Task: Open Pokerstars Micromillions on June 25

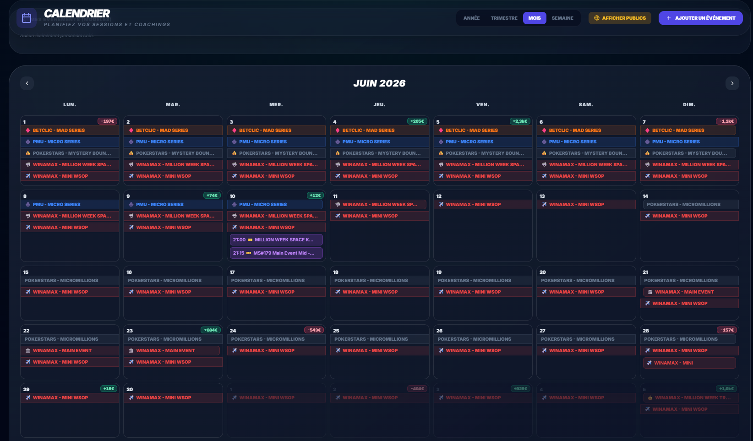Action: coord(380,339)
